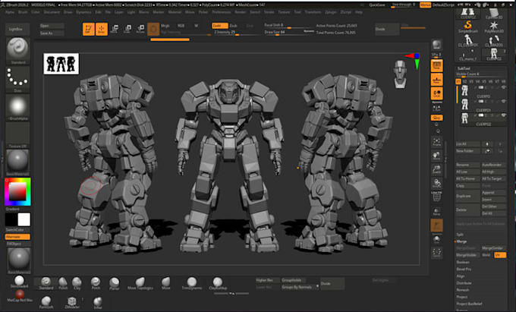Viewport: 516px width, 312px height.
Task: Open LightBox browser
Action: coord(17,30)
